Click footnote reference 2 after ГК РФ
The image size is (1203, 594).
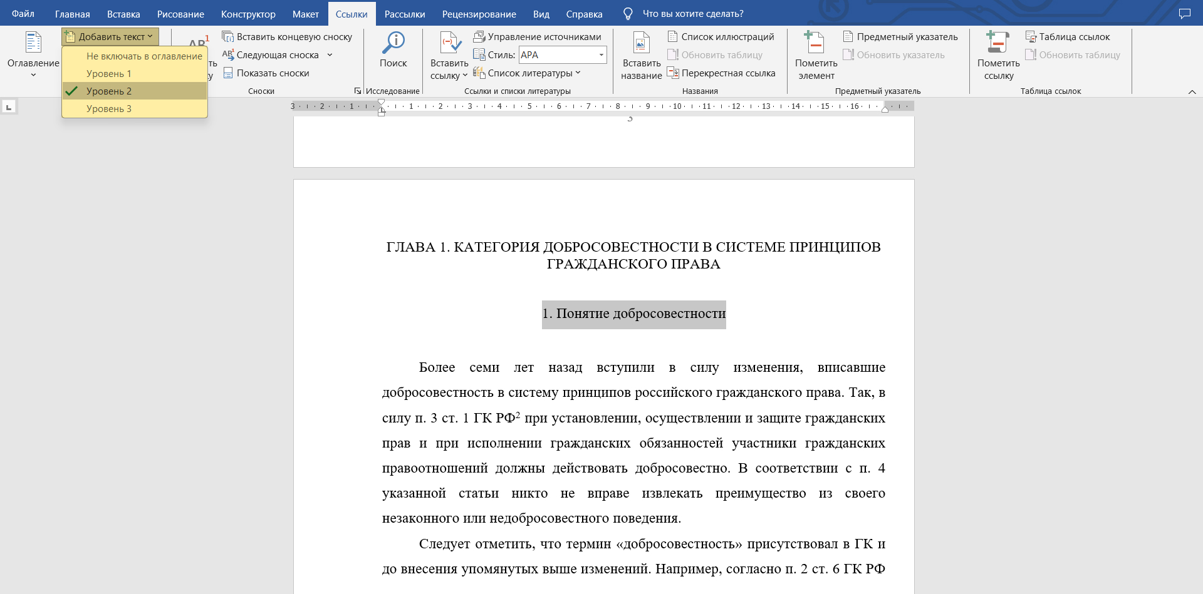(x=518, y=414)
